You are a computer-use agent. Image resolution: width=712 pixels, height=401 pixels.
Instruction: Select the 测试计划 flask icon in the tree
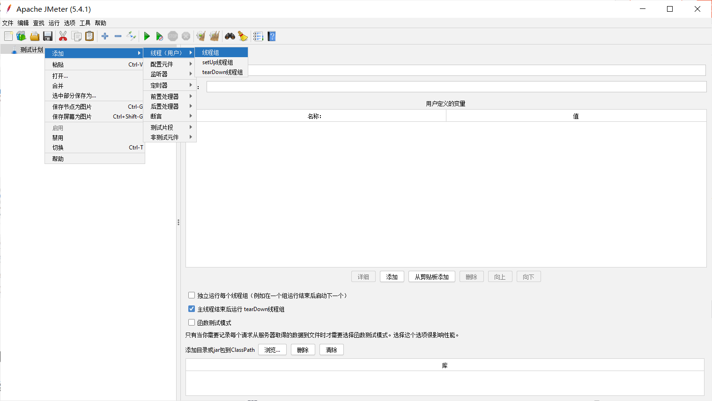(x=14, y=50)
